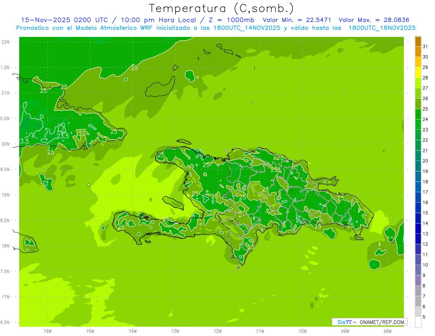Click the '72W' longitude axis label
435x336 pixels.
tap(217, 331)
